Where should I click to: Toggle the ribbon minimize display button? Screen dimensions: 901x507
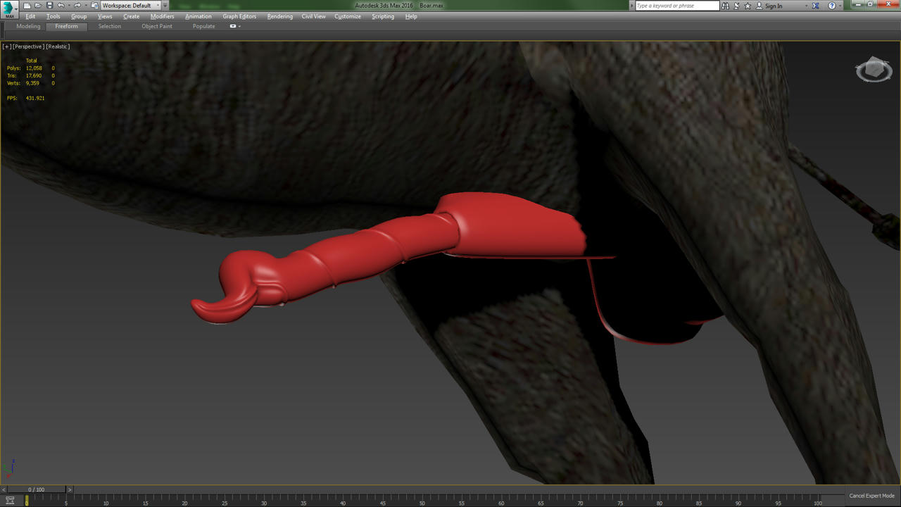coord(233,26)
